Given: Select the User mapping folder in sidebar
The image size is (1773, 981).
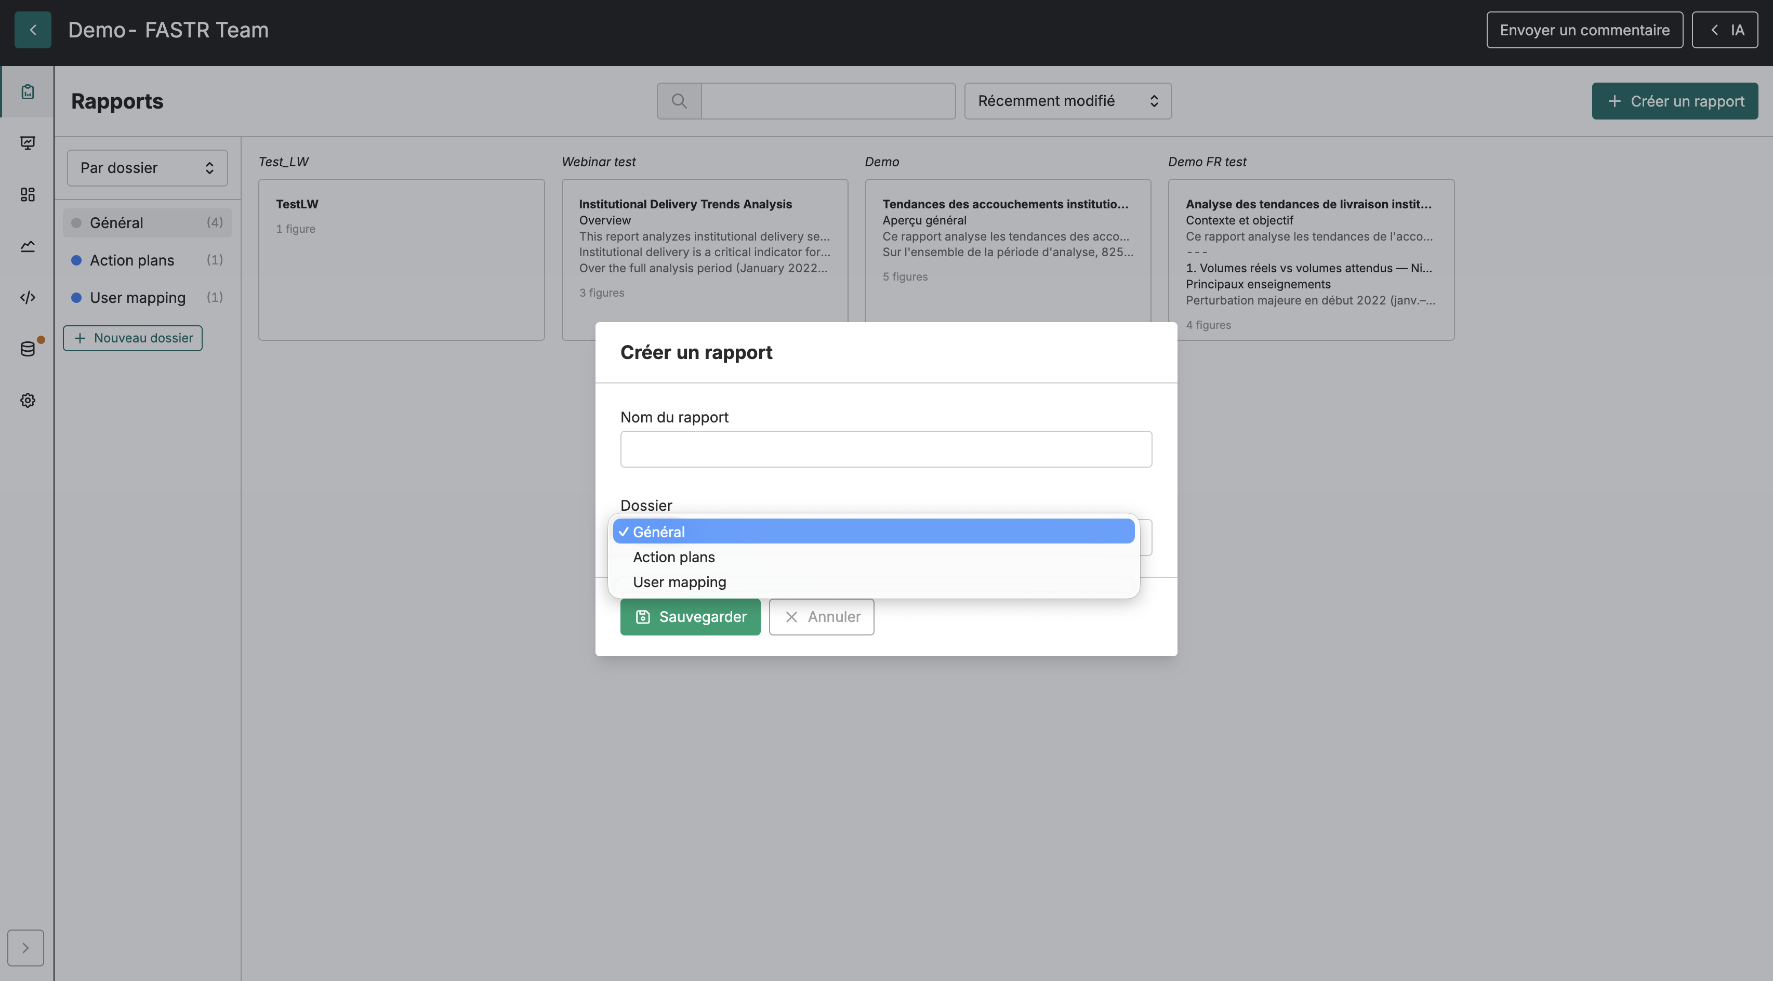Looking at the screenshot, I should pyautogui.click(x=147, y=297).
